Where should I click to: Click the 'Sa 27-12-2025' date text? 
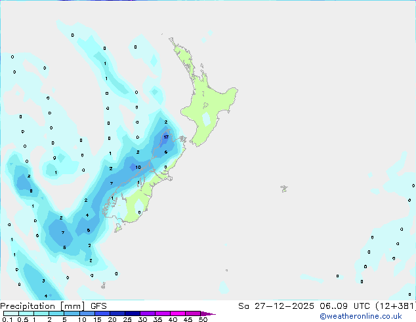coord(276,306)
